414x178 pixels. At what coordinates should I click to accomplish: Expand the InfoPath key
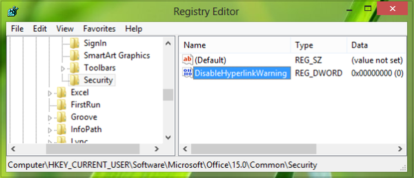point(50,131)
